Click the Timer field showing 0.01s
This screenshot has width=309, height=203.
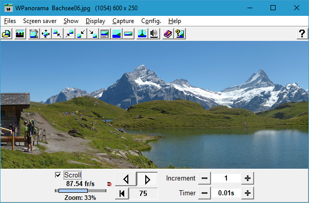(x=226, y=193)
